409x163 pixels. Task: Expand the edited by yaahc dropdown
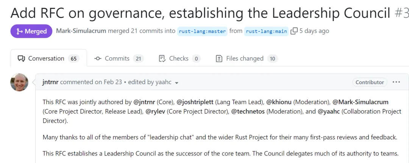click(x=176, y=83)
